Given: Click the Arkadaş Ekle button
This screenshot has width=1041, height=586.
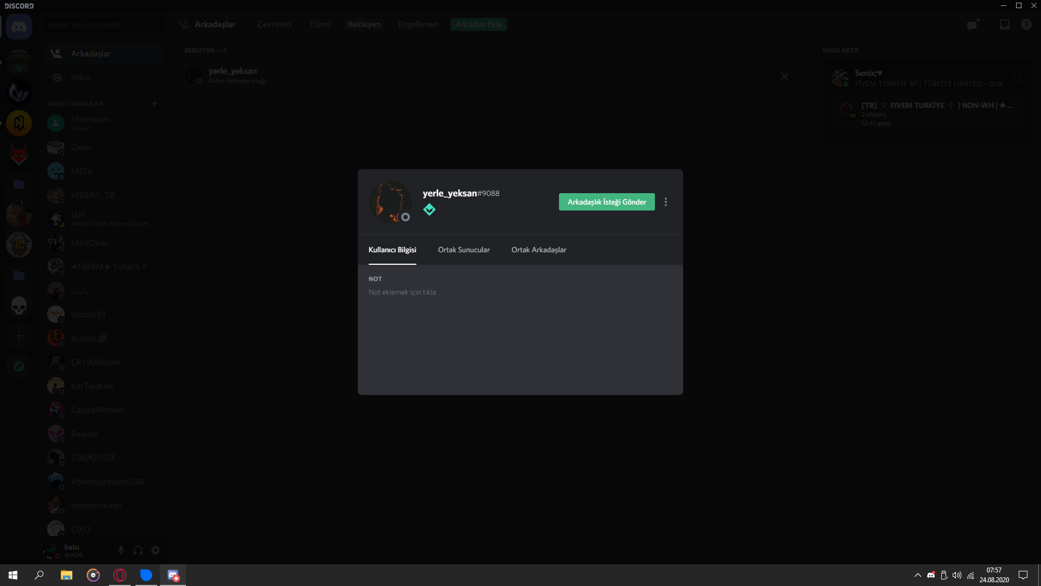Looking at the screenshot, I should [x=479, y=24].
